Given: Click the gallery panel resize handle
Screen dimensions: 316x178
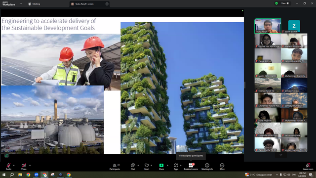Looking at the screenshot, I should pos(245,85).
